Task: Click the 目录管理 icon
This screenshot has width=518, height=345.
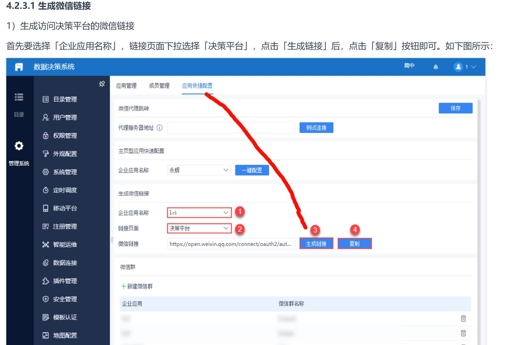Action: 45,99
